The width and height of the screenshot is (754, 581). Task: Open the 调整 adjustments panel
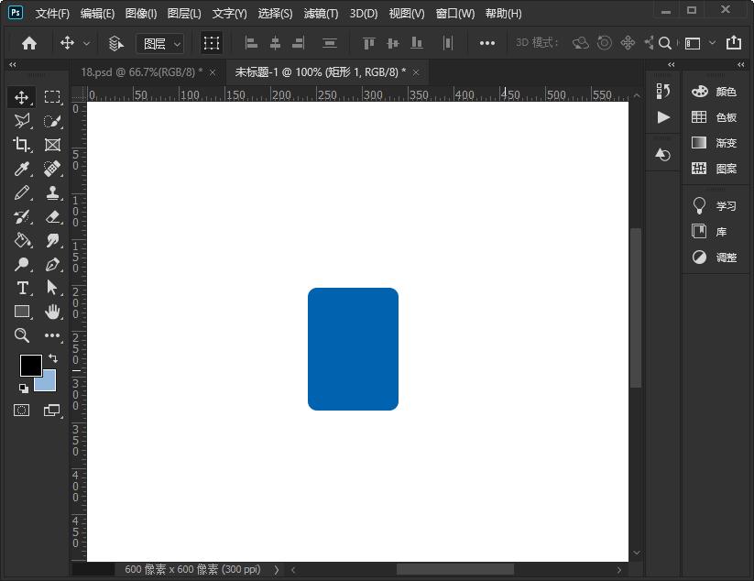[716, 258]
